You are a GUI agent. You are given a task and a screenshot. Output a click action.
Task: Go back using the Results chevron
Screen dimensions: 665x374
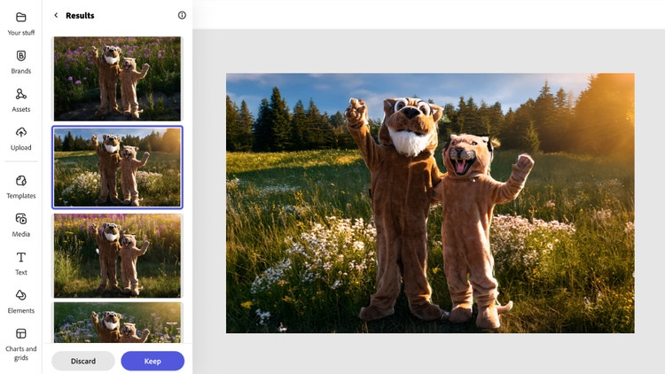[56, 15]
